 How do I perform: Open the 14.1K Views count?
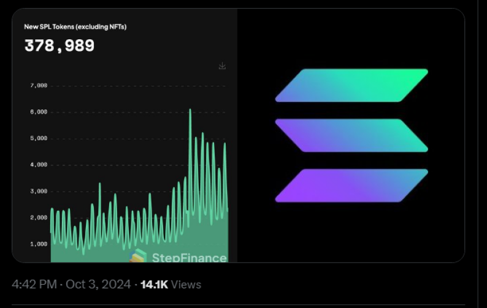(x=171, y=285)
